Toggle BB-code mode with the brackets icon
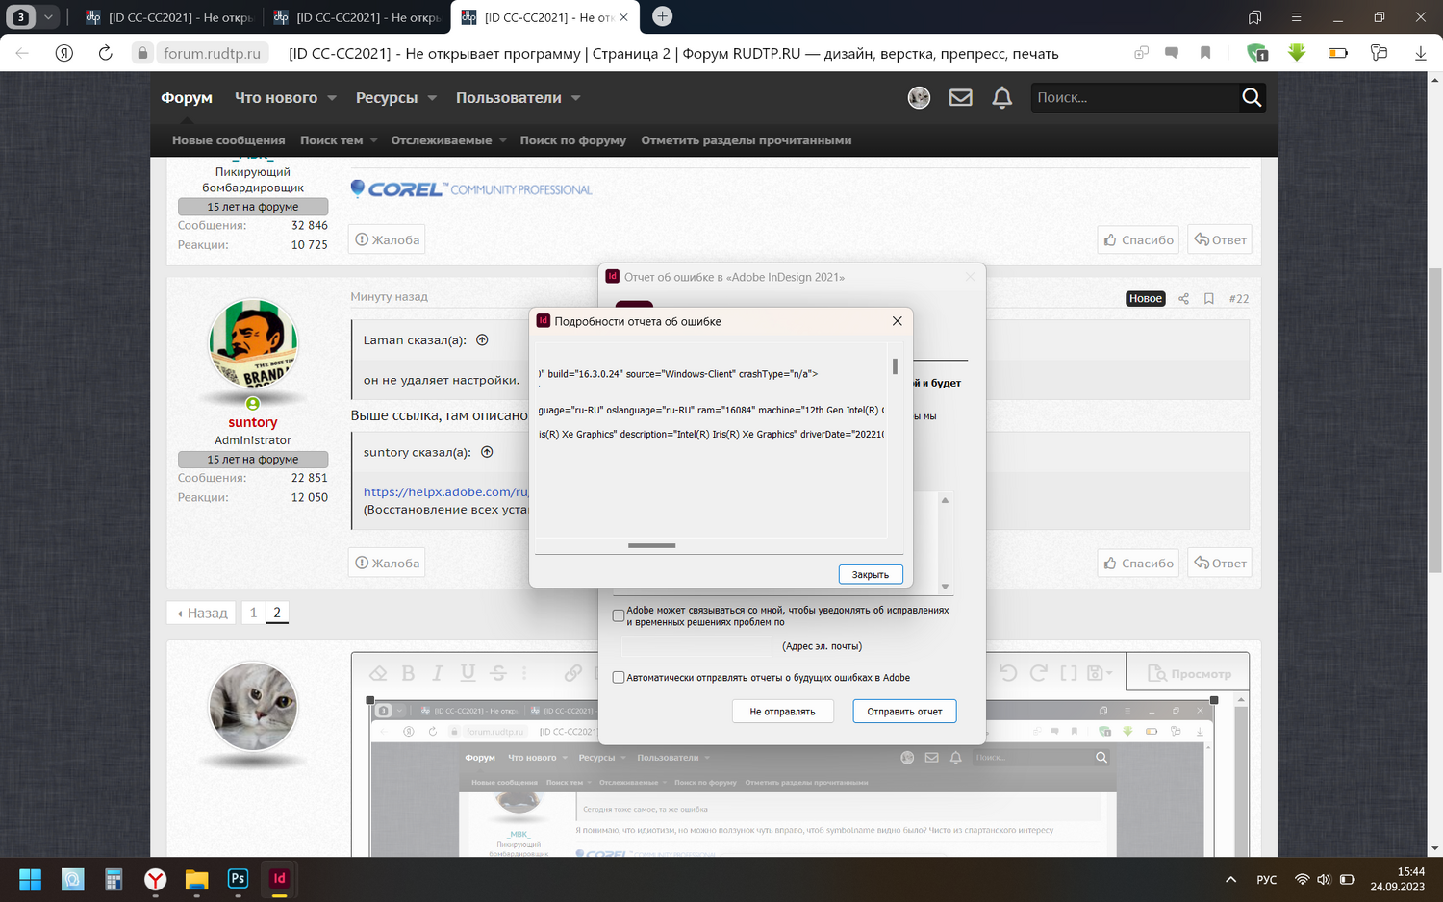 coord(1069,673)
